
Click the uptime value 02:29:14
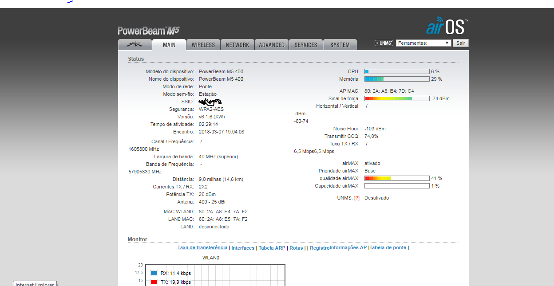pos(208,124)
